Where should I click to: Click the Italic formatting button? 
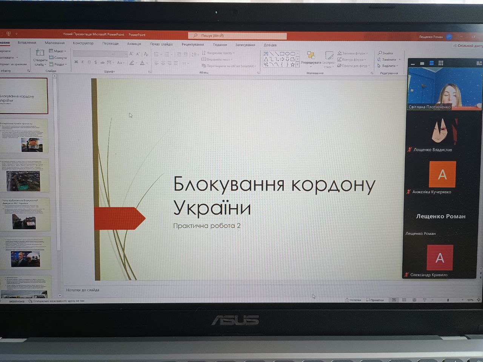click(x=83, y=62)
